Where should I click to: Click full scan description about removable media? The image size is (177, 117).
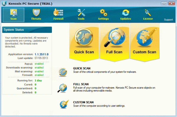tap(114, 89)
